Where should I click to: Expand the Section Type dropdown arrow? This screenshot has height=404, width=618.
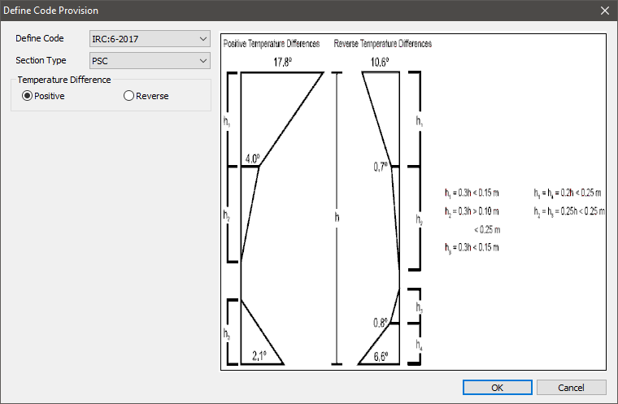point(202,61)
